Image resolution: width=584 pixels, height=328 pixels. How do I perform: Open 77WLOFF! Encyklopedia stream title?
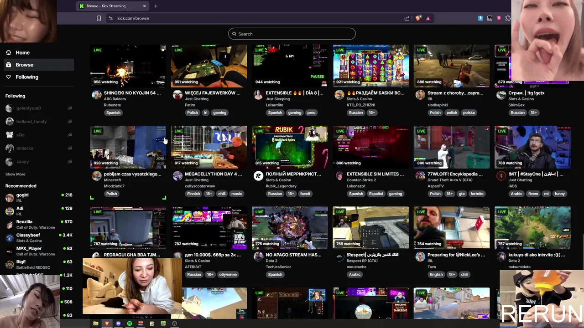pos(455,174)
